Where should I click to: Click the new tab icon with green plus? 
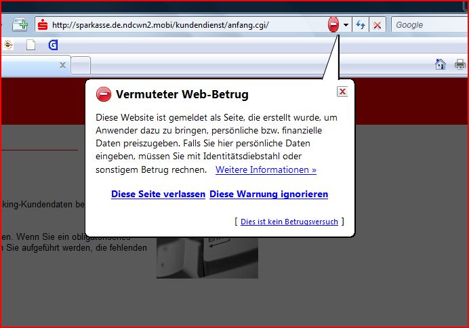pyautogui.click(x=20, y=24)
